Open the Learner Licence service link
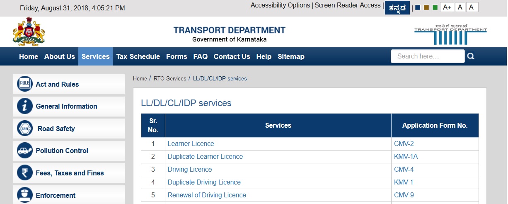Viewport: 508px width, 204px height. [x=191, y=144]
